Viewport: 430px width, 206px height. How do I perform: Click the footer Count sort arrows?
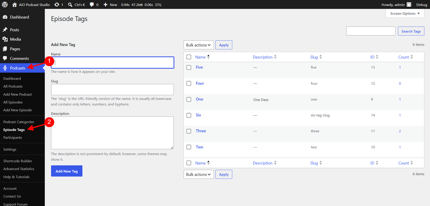click(x=412, y=163)
